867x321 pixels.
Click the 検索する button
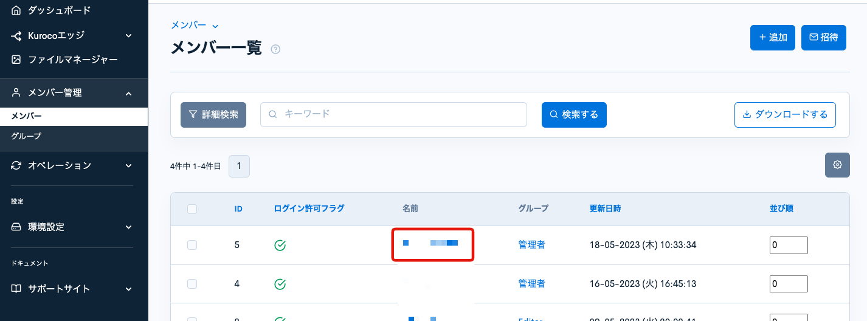(574, 115)
